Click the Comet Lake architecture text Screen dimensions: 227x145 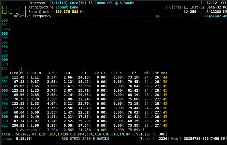coord(68,7)
